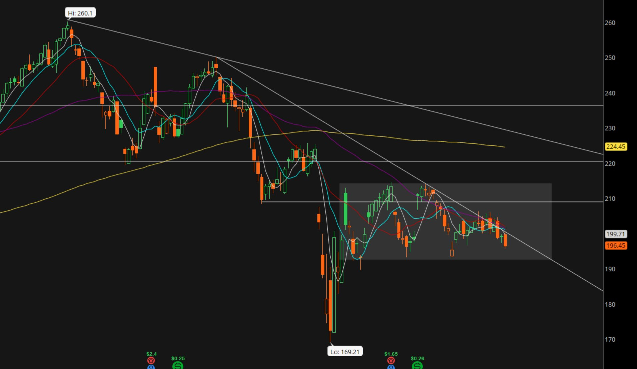Click the $1.65 earnings phone icon
The height and width of the screenshot is (369, 637).
point(391,360)
